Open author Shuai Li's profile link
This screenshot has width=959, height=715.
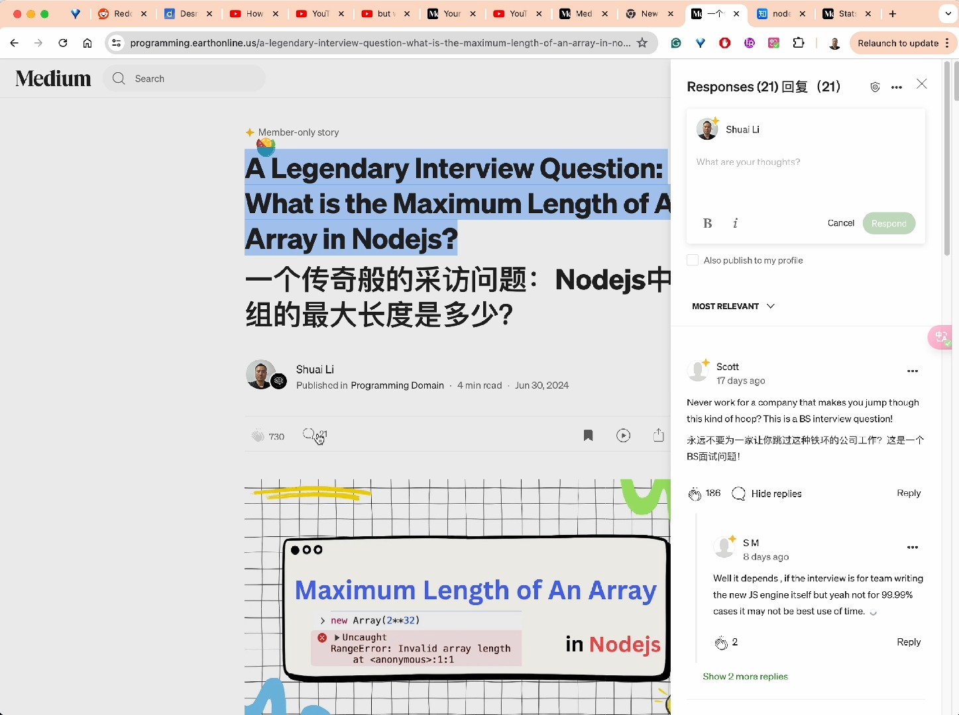315,369
